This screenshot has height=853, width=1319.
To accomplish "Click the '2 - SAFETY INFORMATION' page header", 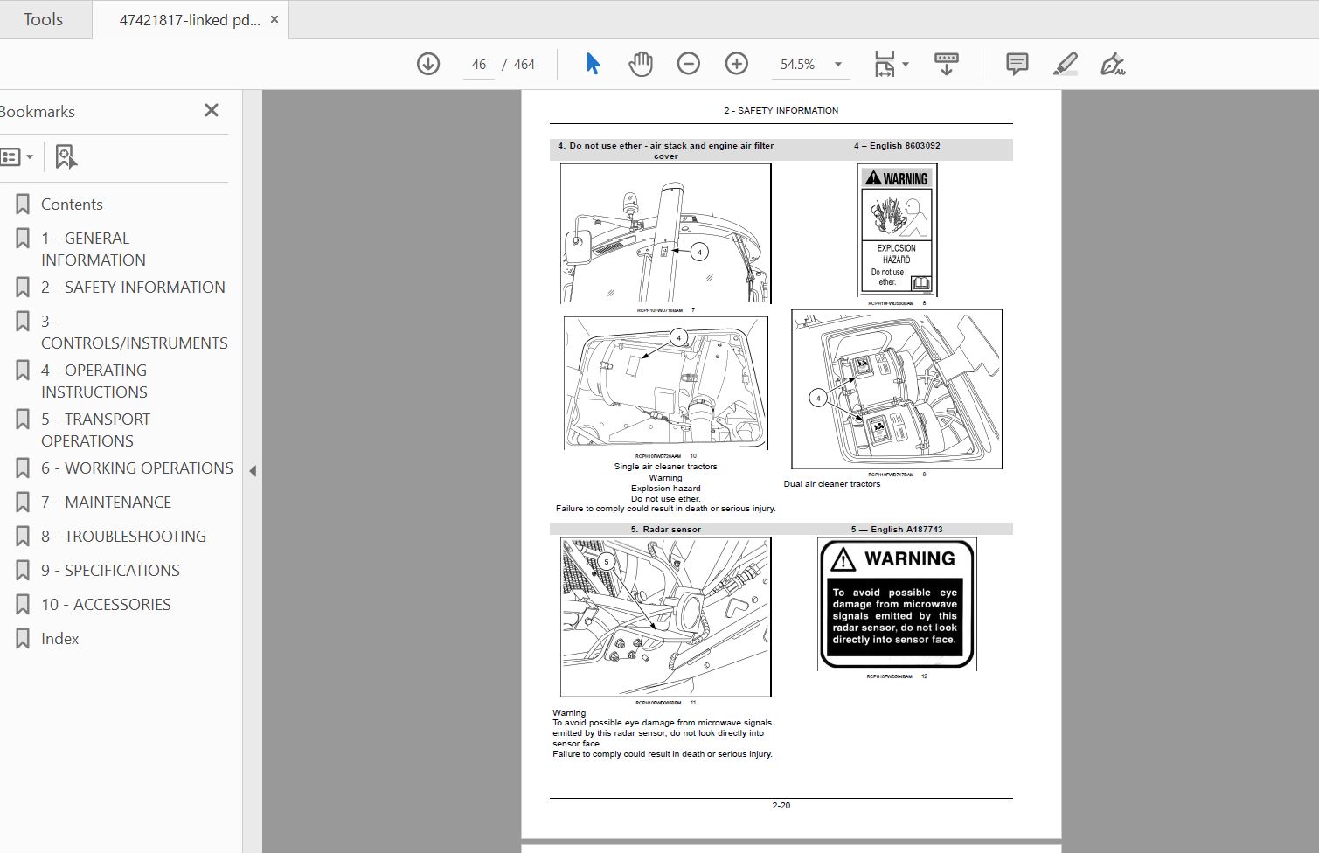I will coord(781,111).
